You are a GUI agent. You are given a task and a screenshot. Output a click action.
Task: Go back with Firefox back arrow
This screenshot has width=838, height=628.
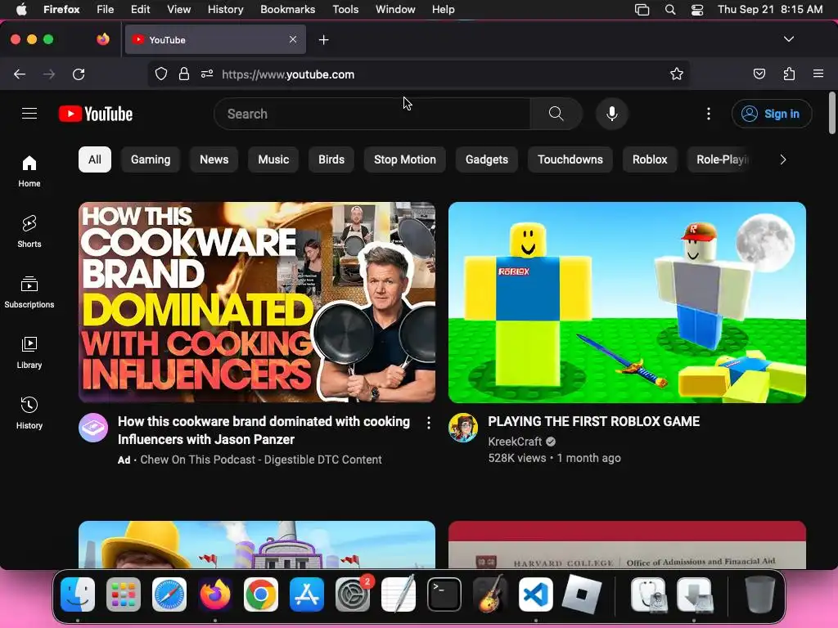point(20,74)
